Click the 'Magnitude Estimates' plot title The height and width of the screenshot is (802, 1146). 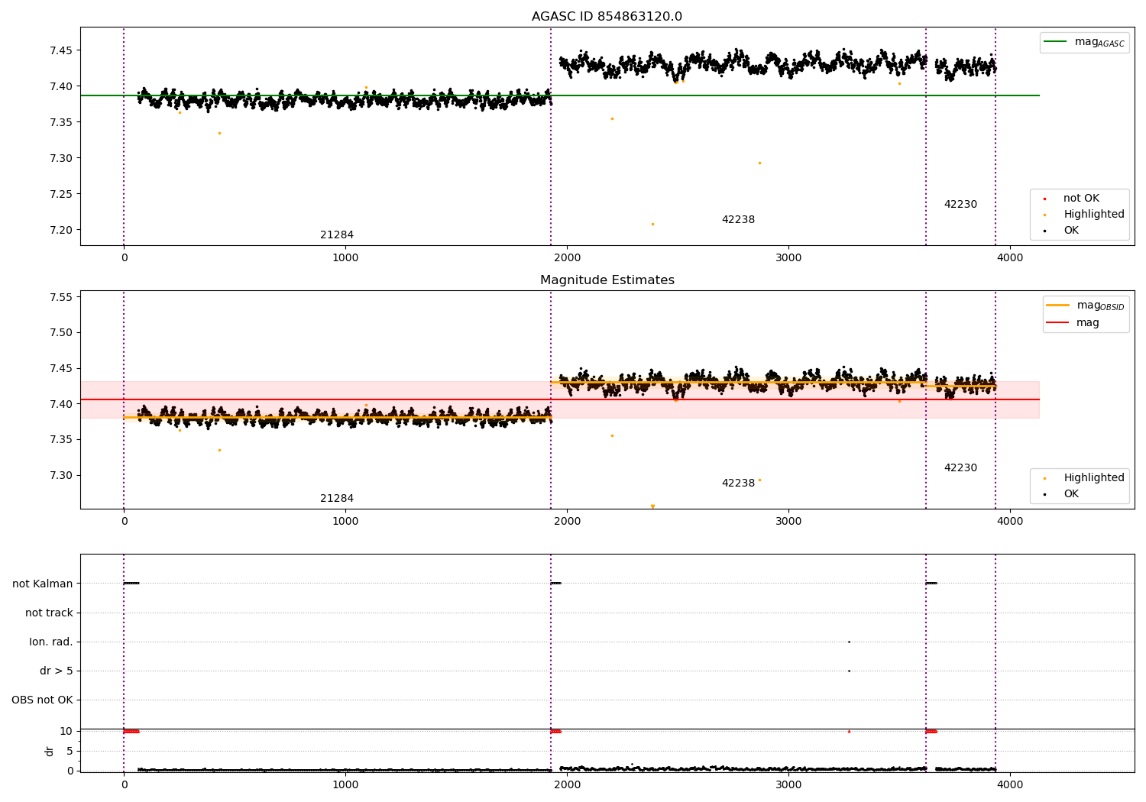[x=607, y=280]
